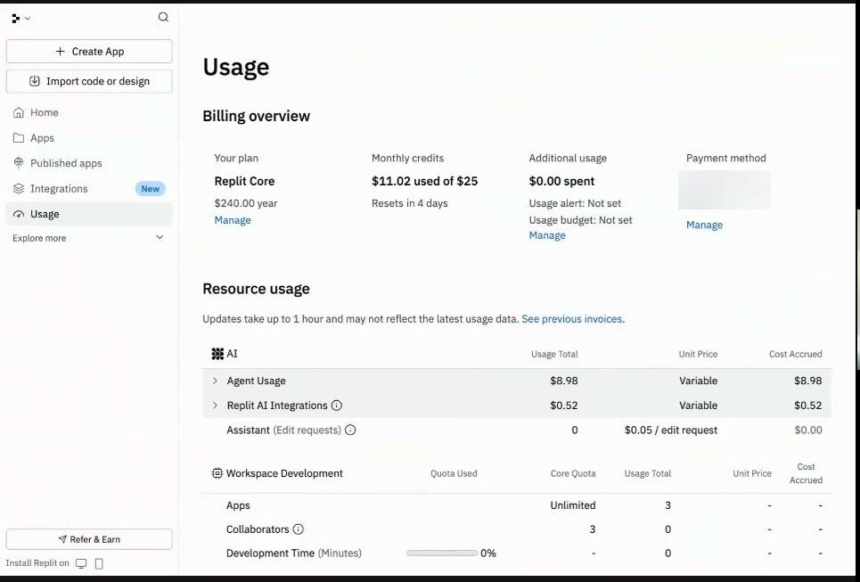
Task: Click the Home house icon
Action: tap(19, 112)
